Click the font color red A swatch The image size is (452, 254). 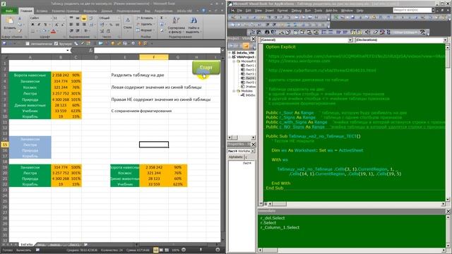coord(53,31)
